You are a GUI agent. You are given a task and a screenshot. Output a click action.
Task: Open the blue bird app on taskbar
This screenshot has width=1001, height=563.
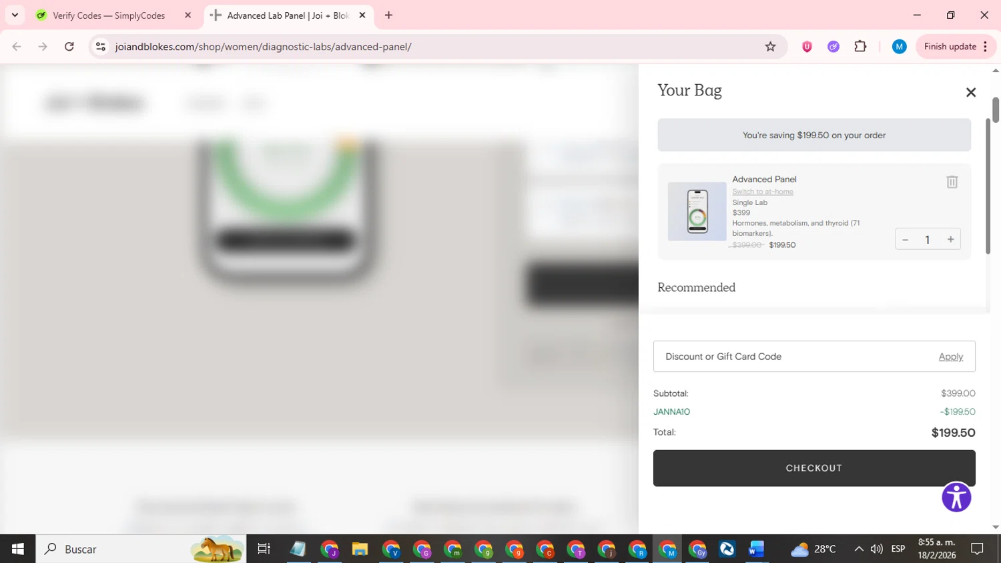pos(727,549)
